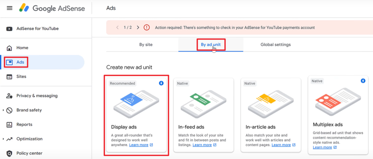Switch to the By site tab
This screenshot has width=373, height=159.
[x=146, y=45]
